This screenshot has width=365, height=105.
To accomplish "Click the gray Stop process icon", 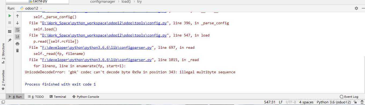I will [10, 23].
